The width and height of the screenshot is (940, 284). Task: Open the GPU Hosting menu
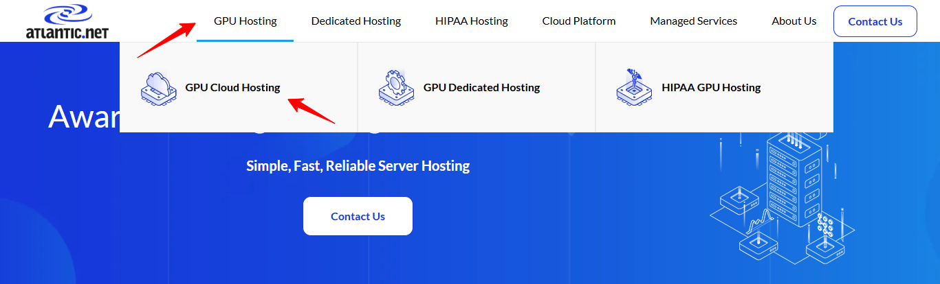245,21
